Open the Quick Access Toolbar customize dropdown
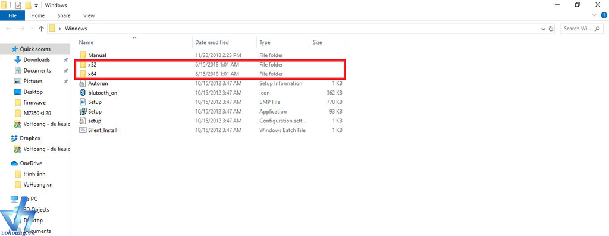 pos(36,5)
